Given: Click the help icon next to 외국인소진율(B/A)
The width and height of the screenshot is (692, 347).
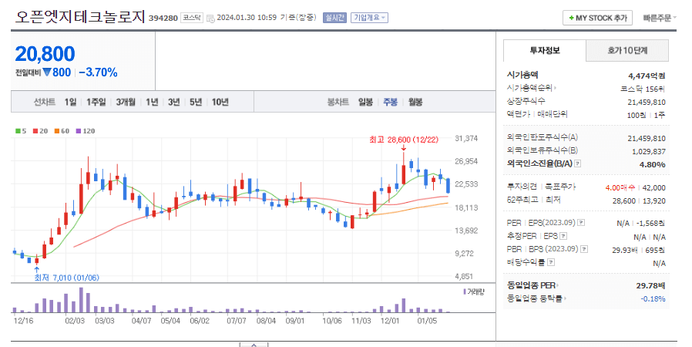Looking at the screenshot, I should click(577, 163).
